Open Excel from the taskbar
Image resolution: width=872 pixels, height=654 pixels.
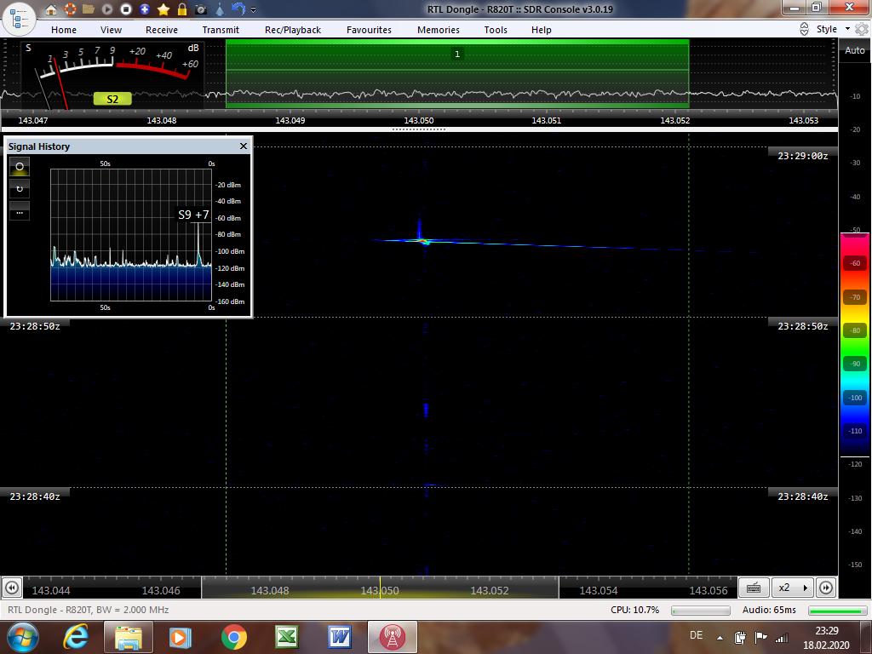[x=287, y=637]
